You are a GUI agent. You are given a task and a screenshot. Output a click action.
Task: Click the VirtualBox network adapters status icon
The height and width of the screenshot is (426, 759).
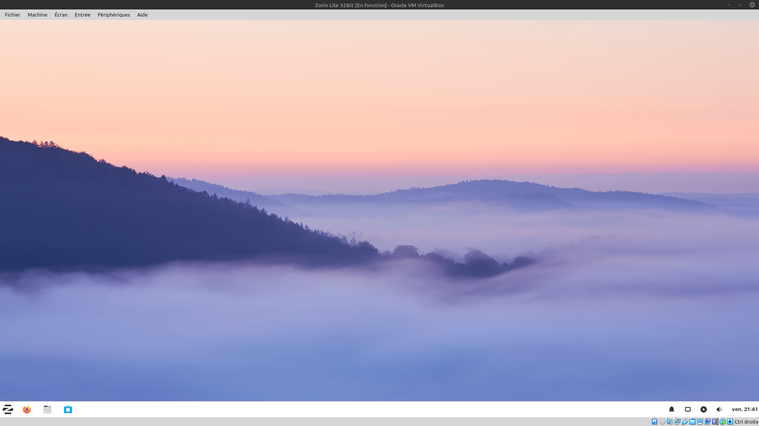coord(677,422)
